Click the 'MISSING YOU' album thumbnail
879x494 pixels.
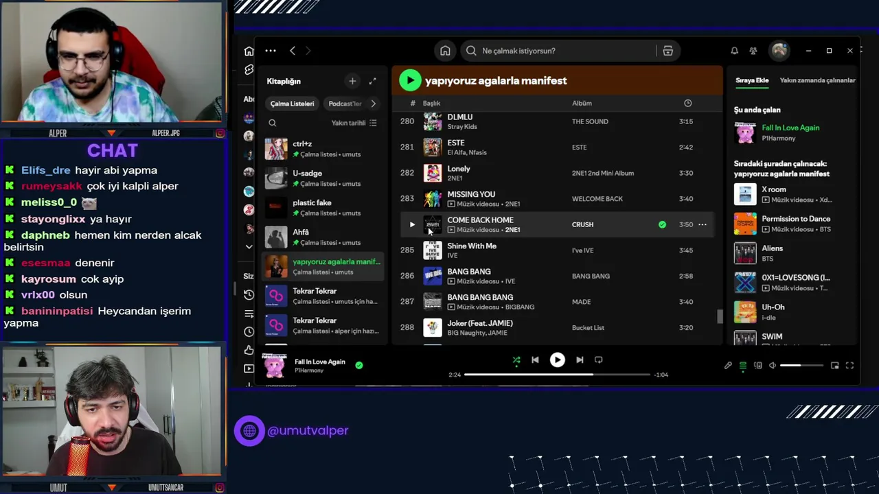click(433, 199)
